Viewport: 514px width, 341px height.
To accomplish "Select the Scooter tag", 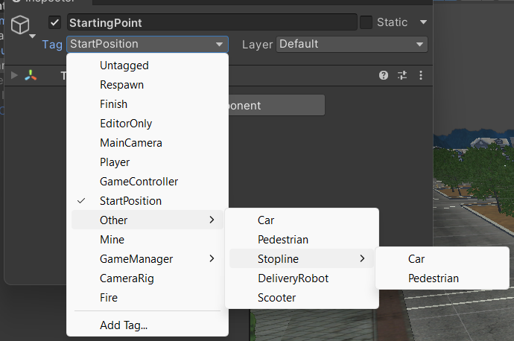I will click(302, 297).
